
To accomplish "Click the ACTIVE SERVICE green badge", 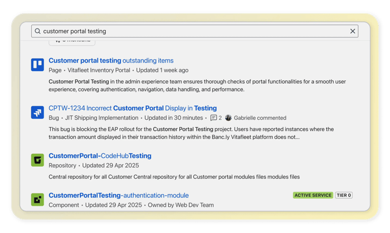I will click(313, 195).
